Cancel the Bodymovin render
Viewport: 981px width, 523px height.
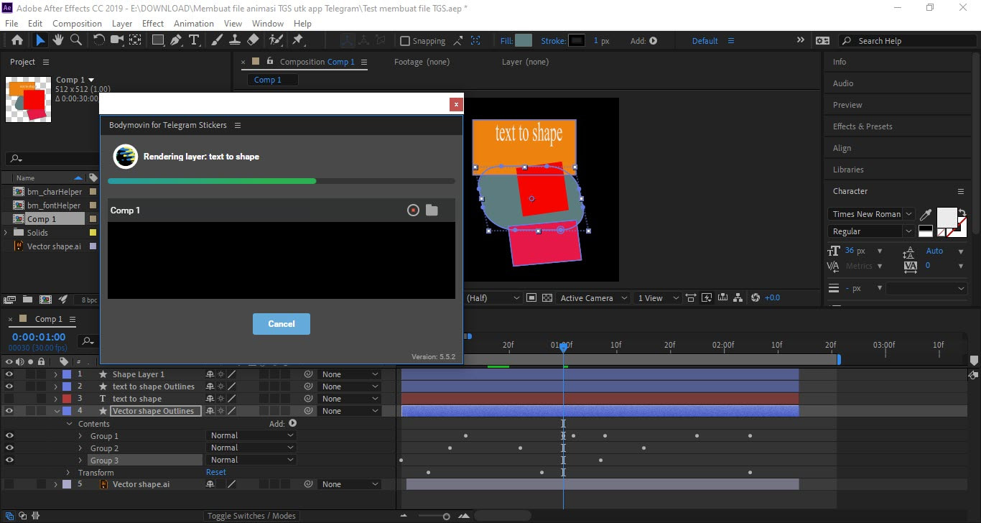coord(282,324)
